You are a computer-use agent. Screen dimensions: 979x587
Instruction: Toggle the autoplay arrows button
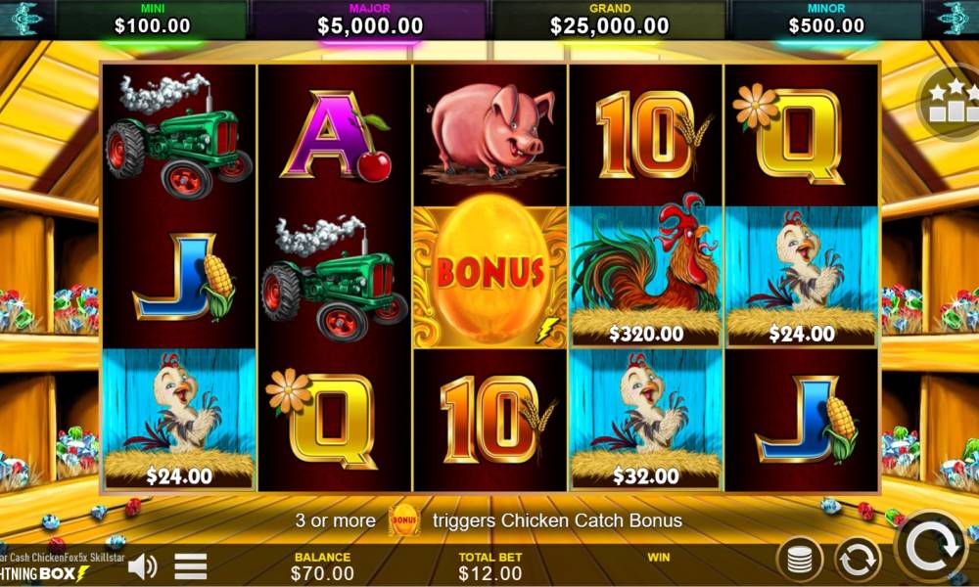[x=858, y=560]
